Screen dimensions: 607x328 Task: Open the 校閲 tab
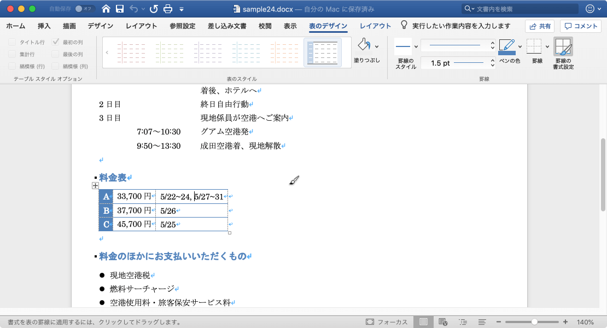coord(265,26)
